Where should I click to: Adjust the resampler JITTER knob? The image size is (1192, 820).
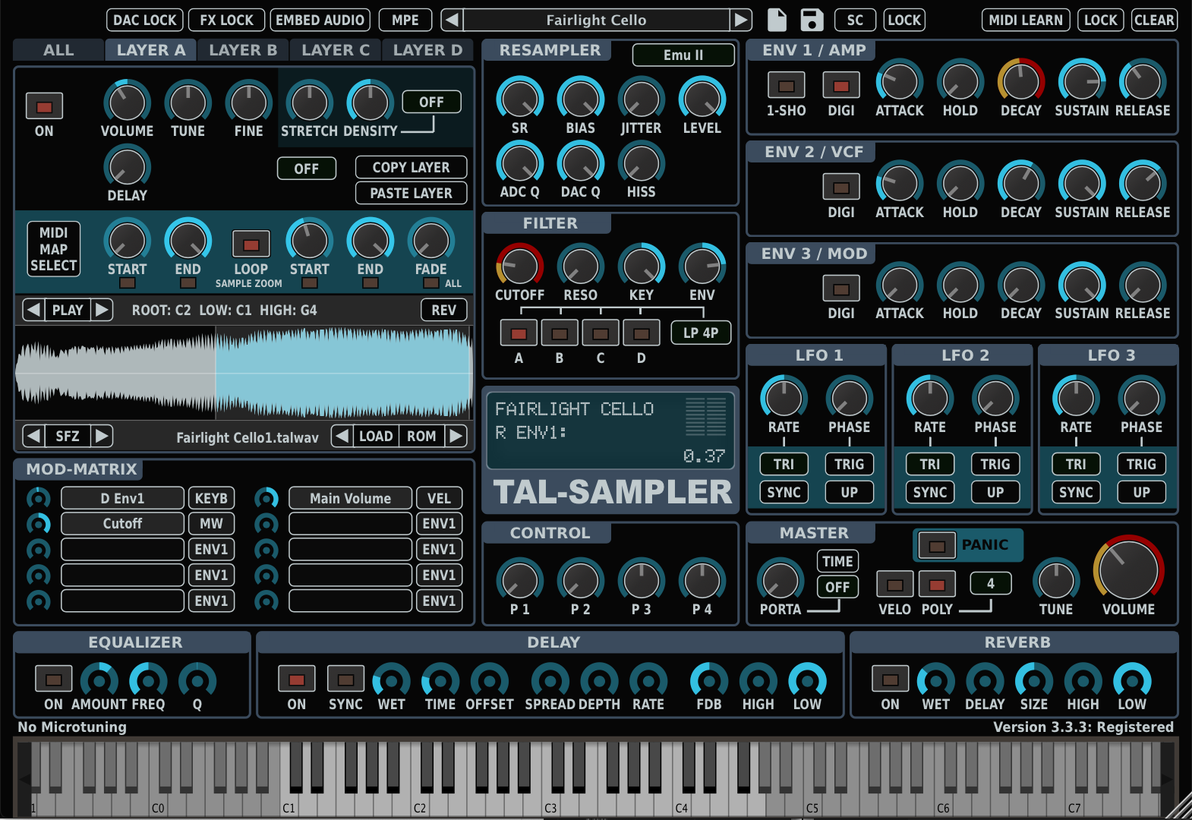[x=641, y=99]
